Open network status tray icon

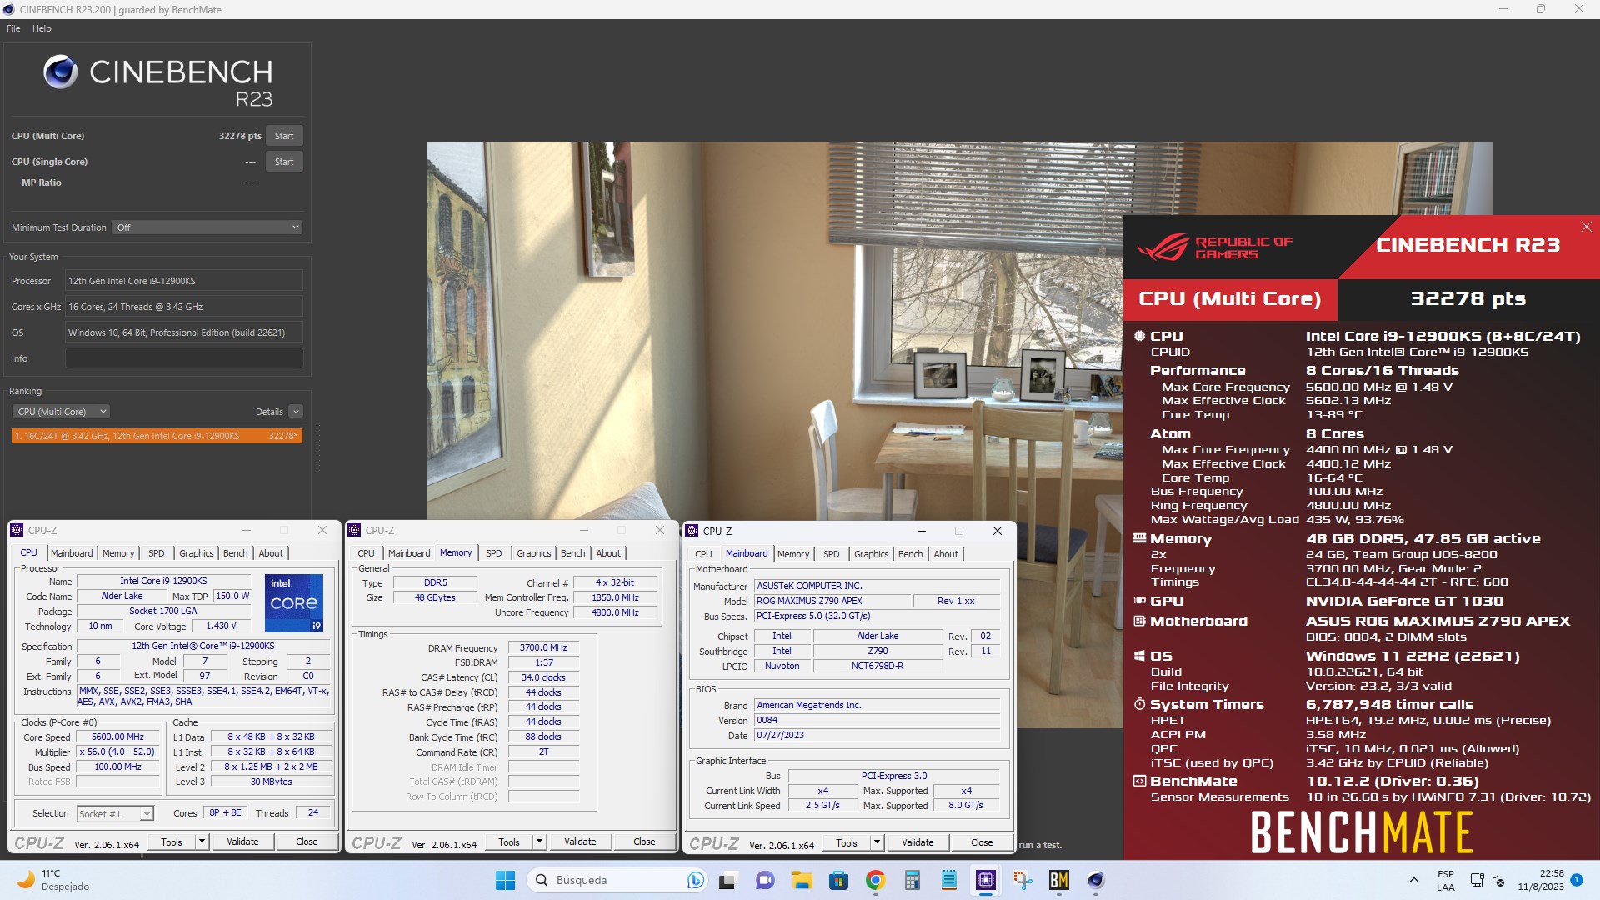point(1477,880)
